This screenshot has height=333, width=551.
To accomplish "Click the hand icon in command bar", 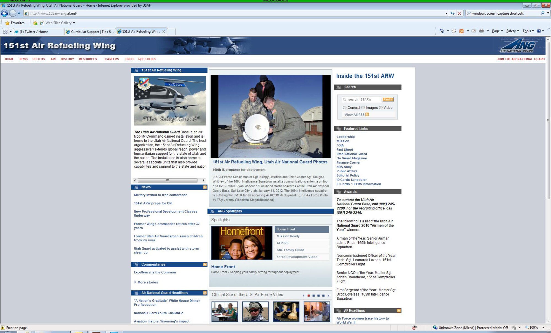I will pos(454,31).
